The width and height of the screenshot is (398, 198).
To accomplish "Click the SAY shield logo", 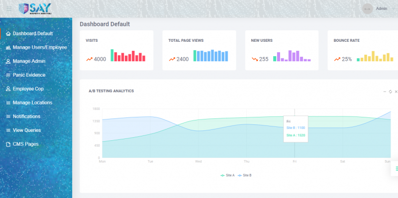I will (35, 8).
